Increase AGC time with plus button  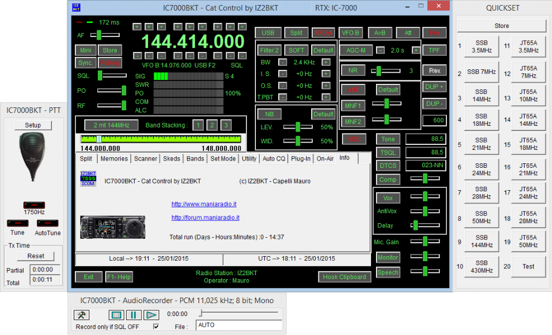[416, 50]
